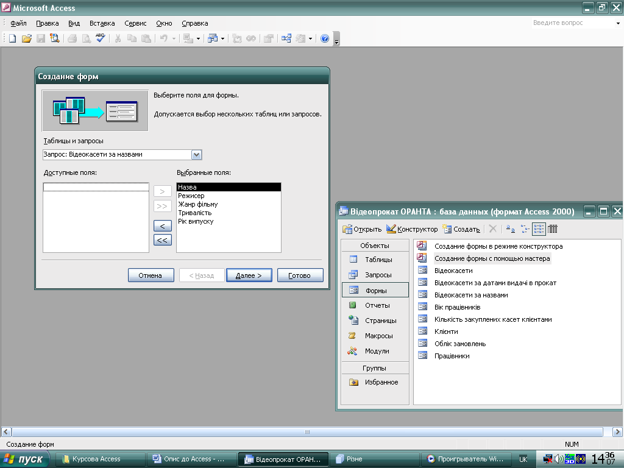The height and width of the screenshot is (468, 624).
Task: Expand the Office Links dropdown arrow
Action: point(198,38)
